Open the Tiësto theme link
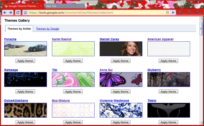This screenshot has width=204, height=126. [x=152, y=100]
